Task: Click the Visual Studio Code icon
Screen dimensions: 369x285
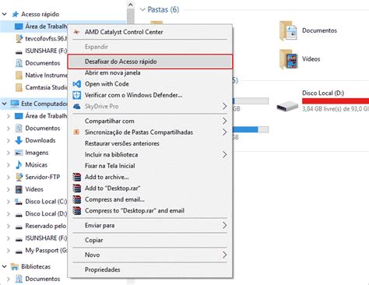Action: click(x=76, y=84)
